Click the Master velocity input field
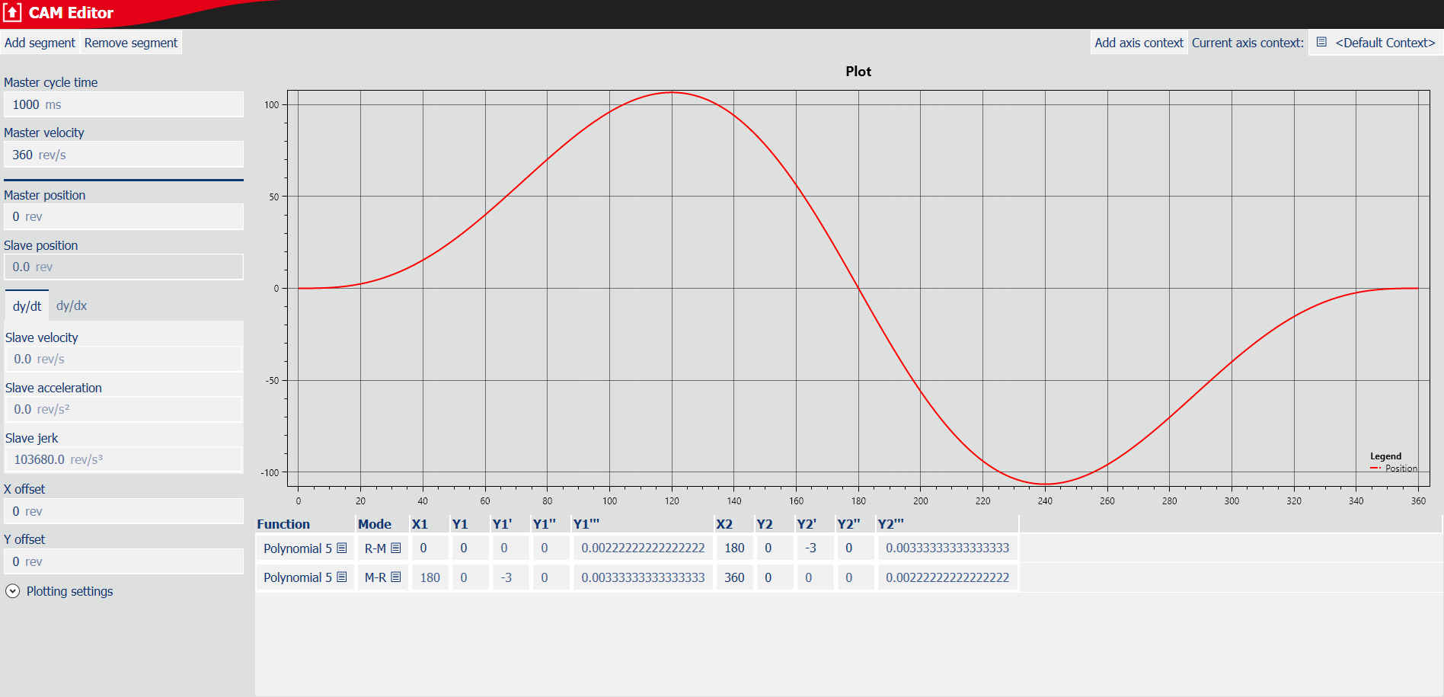The image size is (1444, 697). point(123,155)
